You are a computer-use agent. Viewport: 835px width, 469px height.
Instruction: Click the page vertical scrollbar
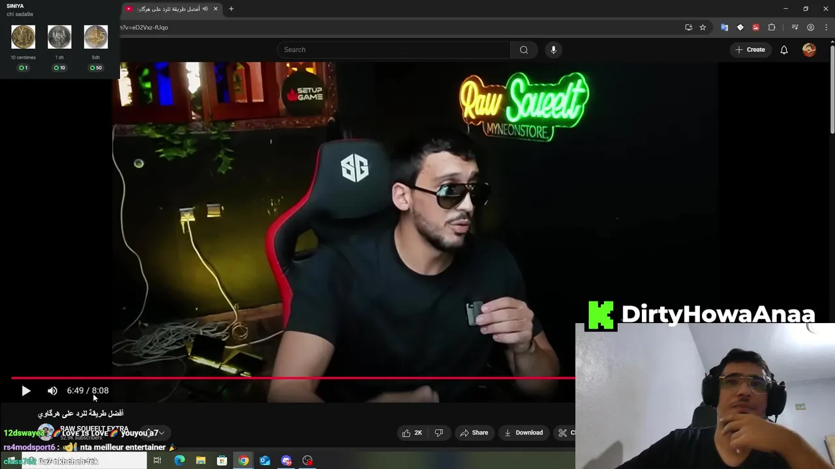(832, 91)
